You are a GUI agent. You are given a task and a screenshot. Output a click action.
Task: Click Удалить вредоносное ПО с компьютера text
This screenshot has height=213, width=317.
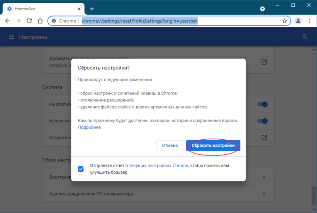tap(91, 194)
